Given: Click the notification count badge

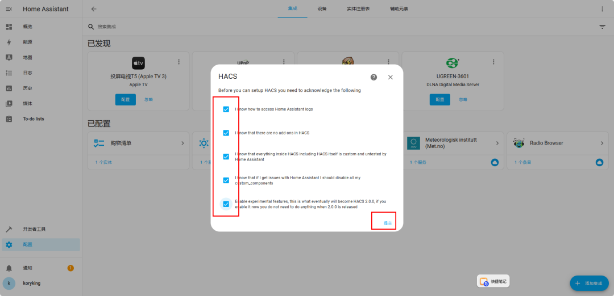Looking at the screenshot, I should [x=70, y=268].
